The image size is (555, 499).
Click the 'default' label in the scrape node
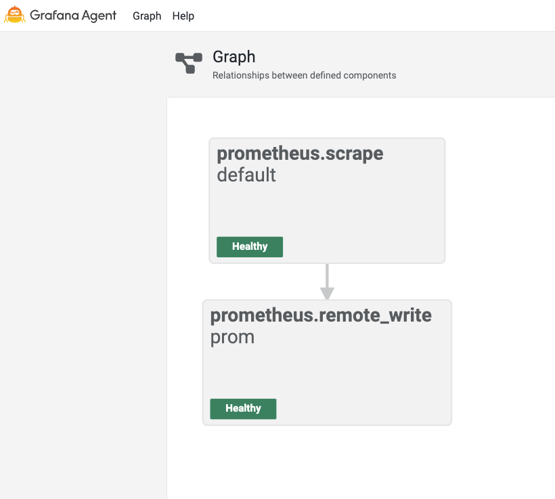click(x=246, y=175)
